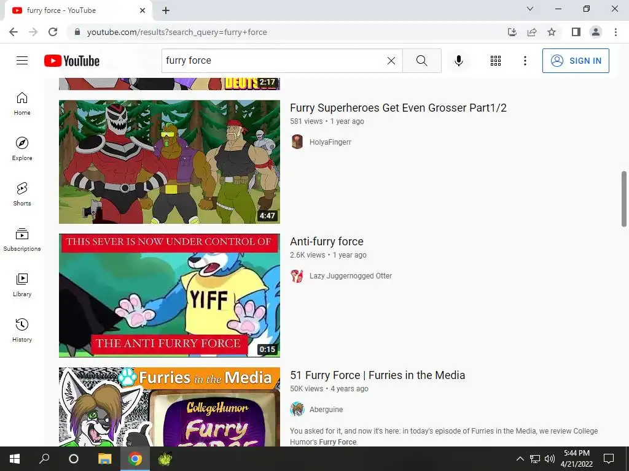Image resolution: width=629 pixels, height=471 pixels.
Task: Go to Home in sidebar
Action: pyautogui.click(x=22, y=104)
